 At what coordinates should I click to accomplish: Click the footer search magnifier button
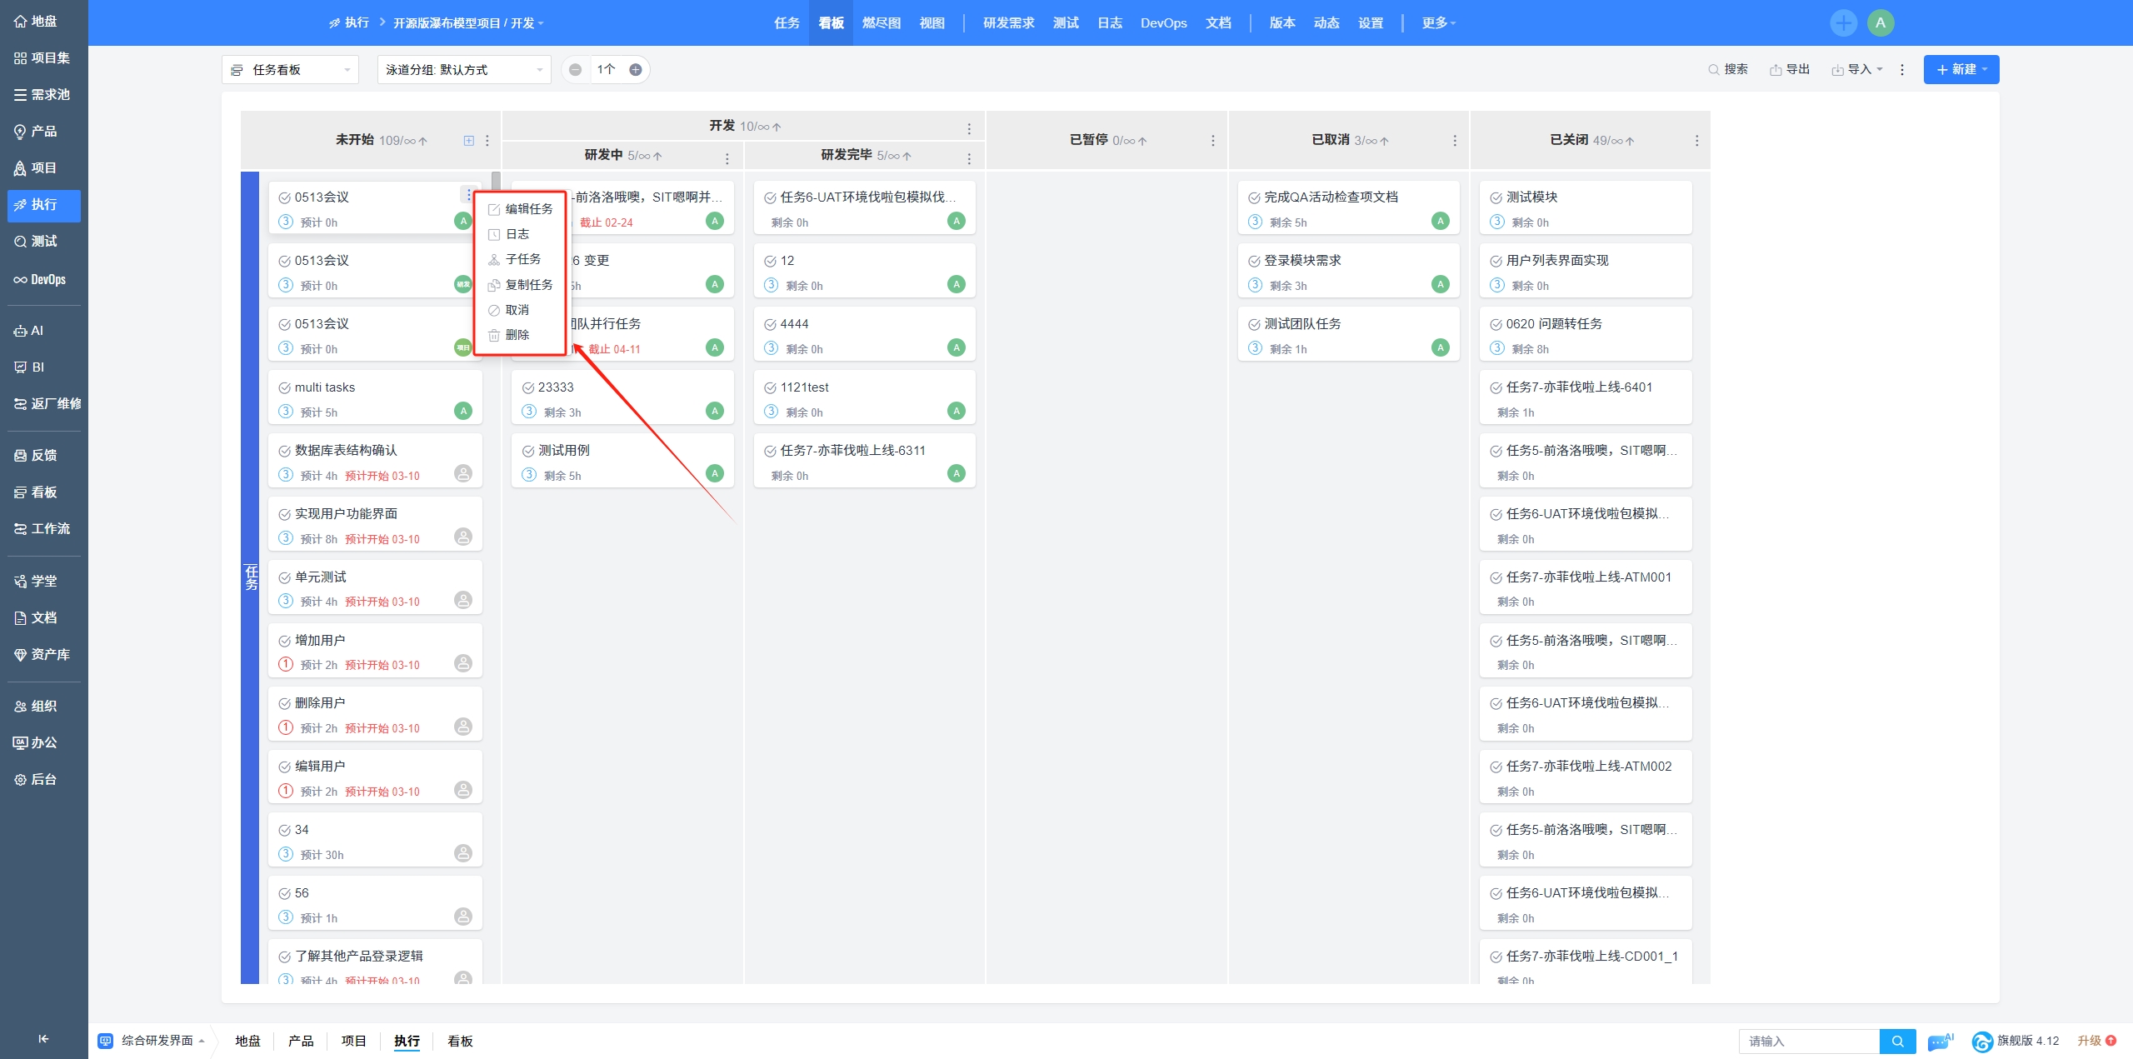1897,1041
